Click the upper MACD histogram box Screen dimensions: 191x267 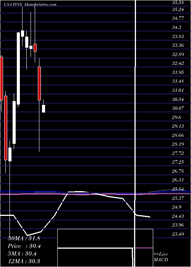click(105, 238)
